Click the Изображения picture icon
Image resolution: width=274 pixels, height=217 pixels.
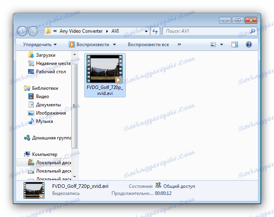point(31,113)
